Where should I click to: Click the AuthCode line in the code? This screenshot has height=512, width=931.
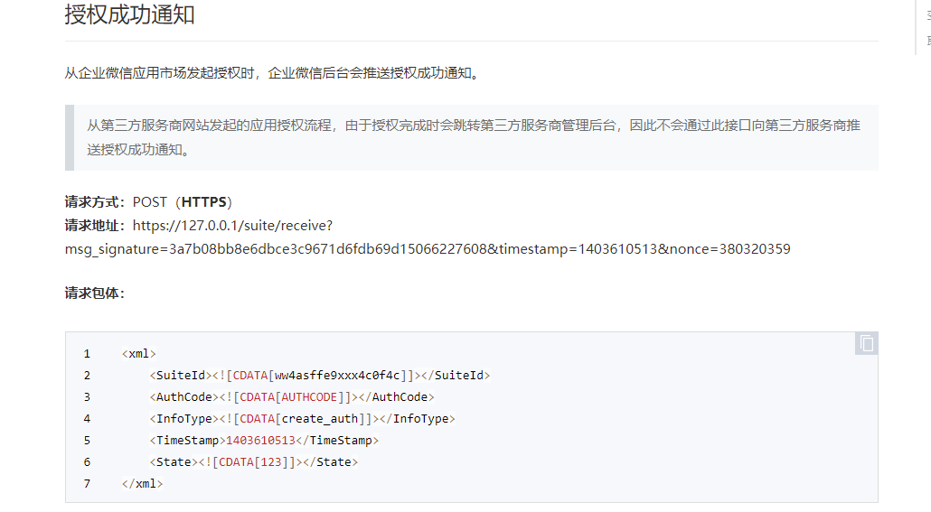pos(292,397)
